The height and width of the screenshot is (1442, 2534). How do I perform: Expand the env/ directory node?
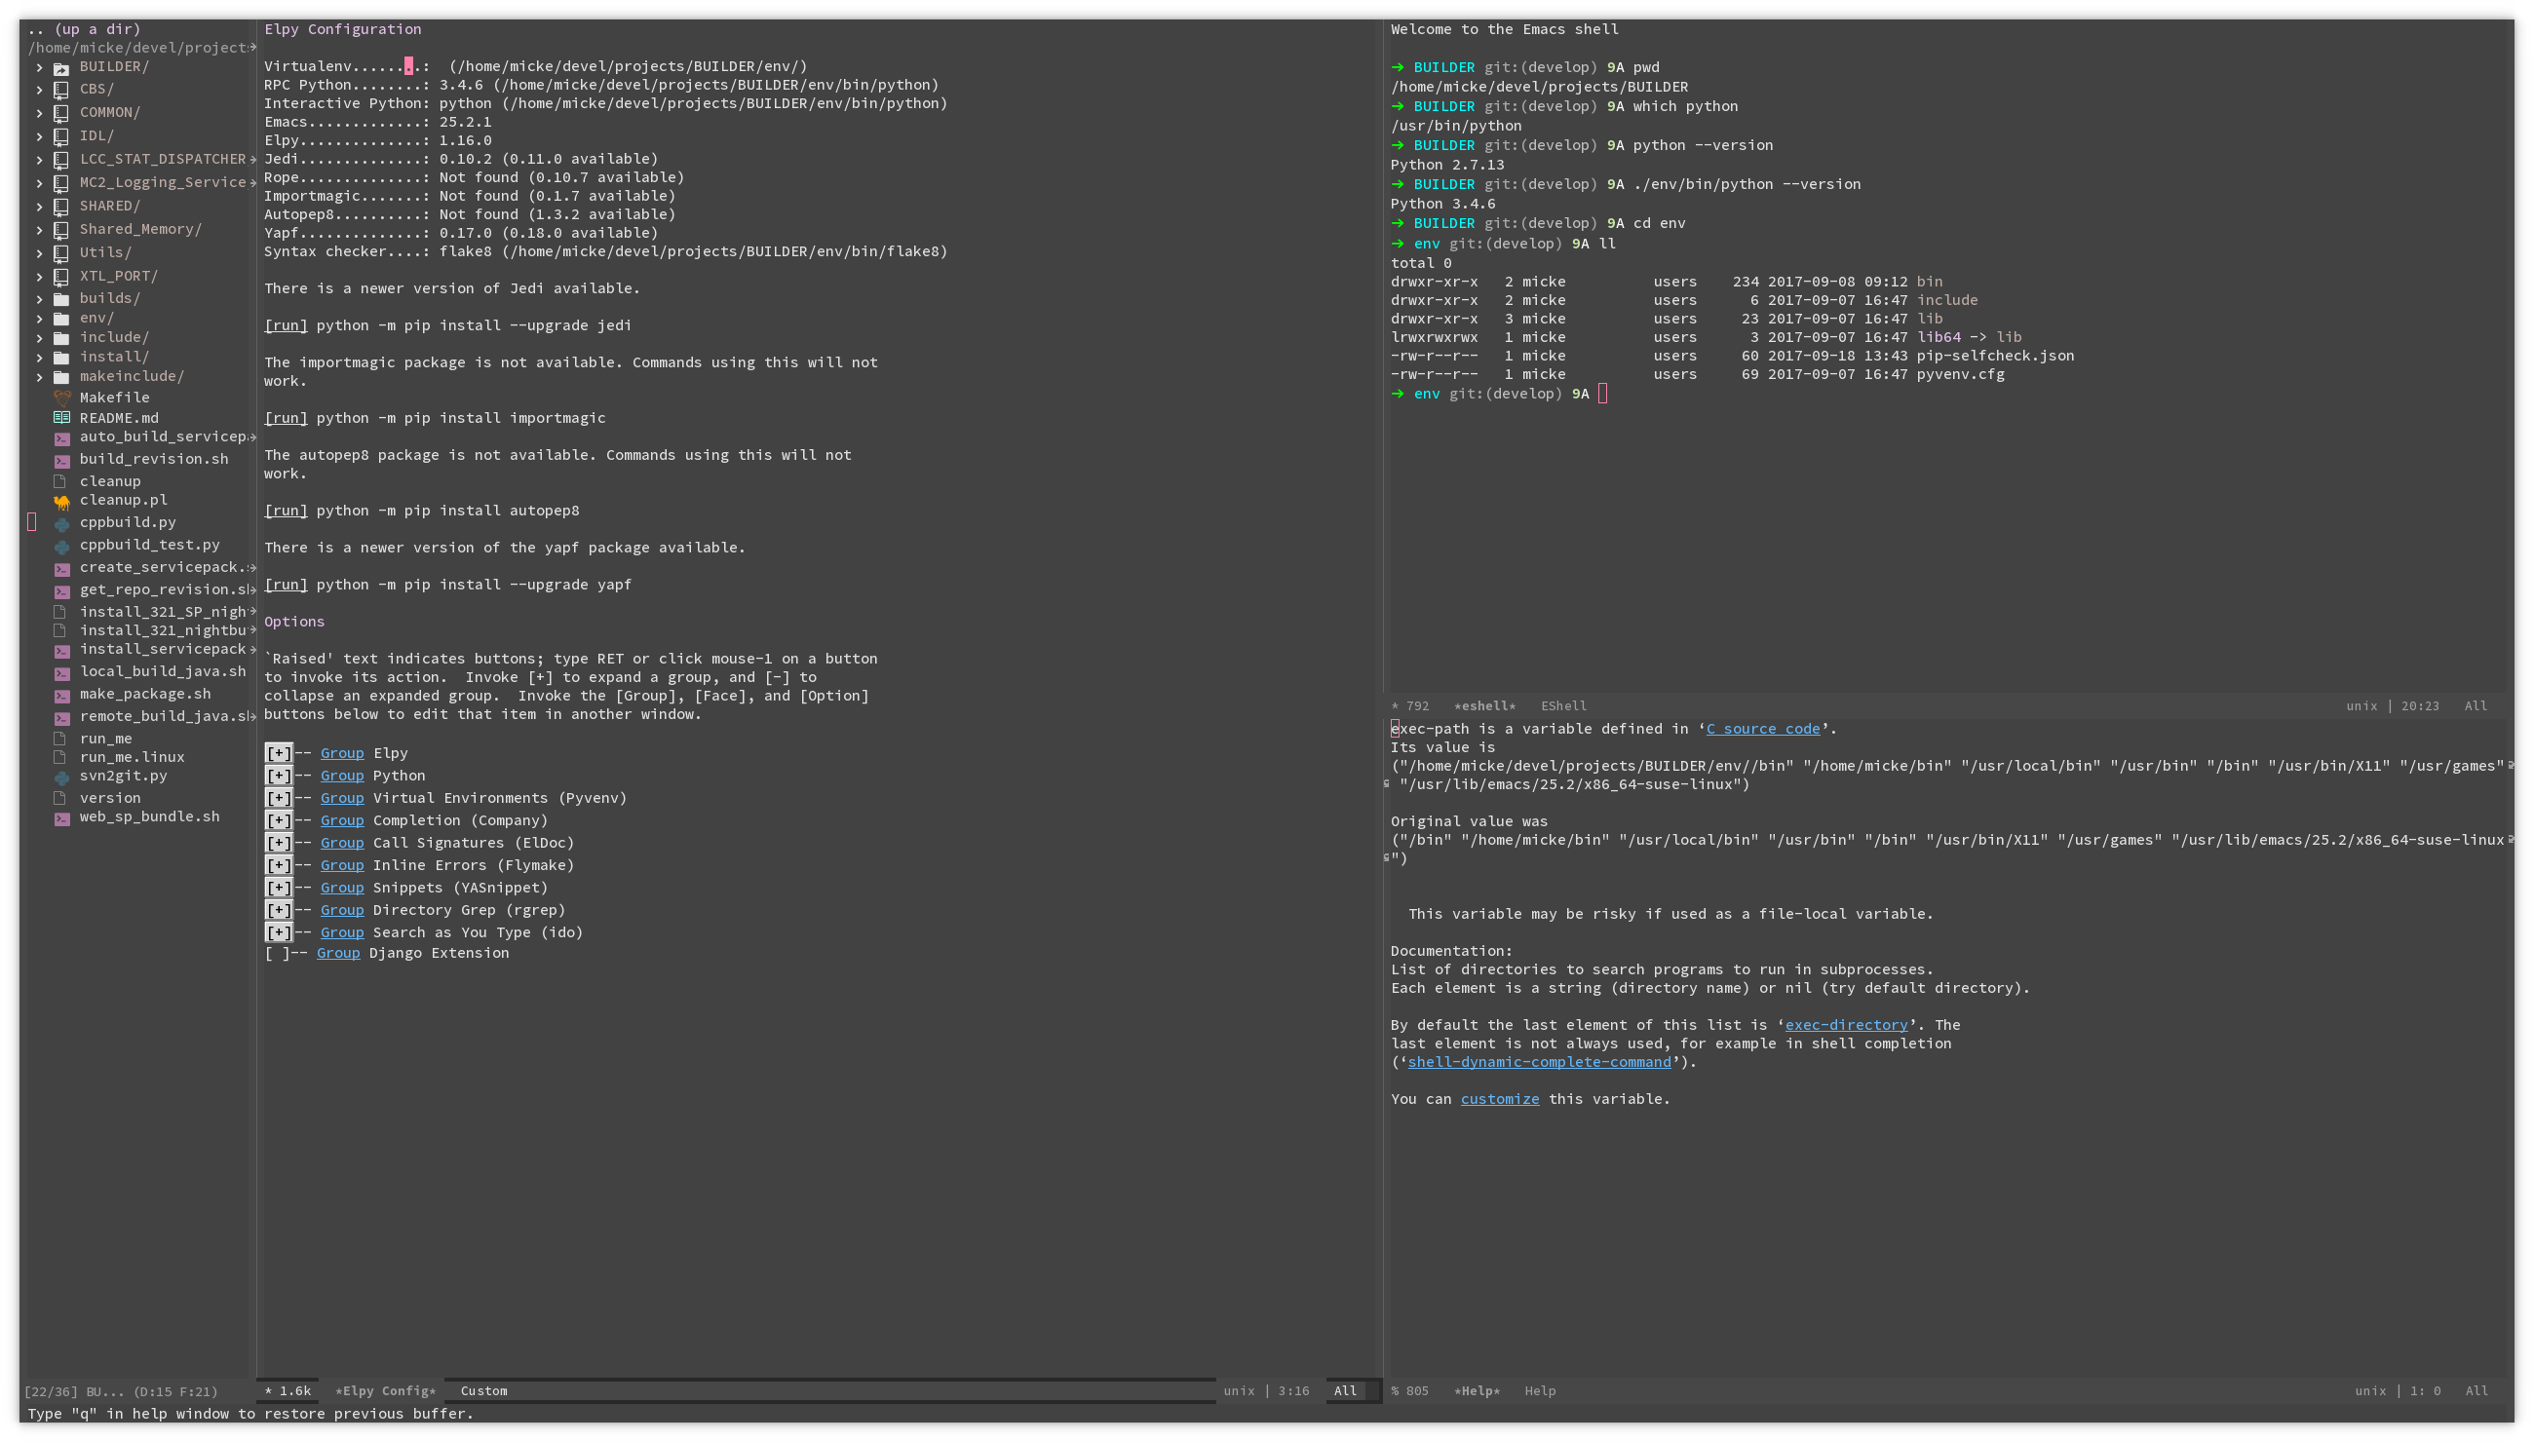point(39,318)
